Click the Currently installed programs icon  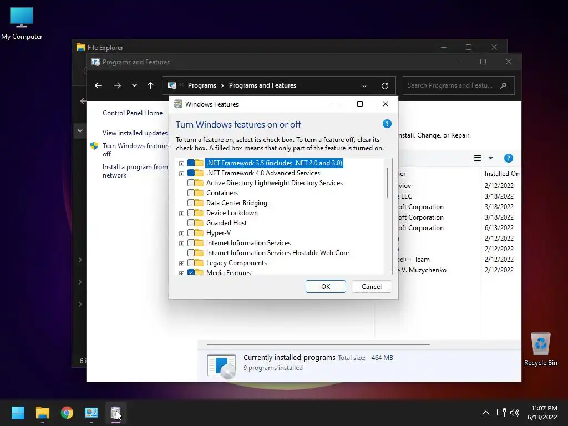tap(222, 366)
